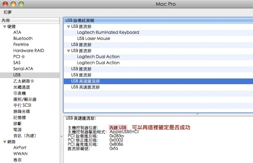The width and height of the screenshot is (253, 163).
Task: Open Serial-ATA in sidebar
Action: [x=23, y=69]
